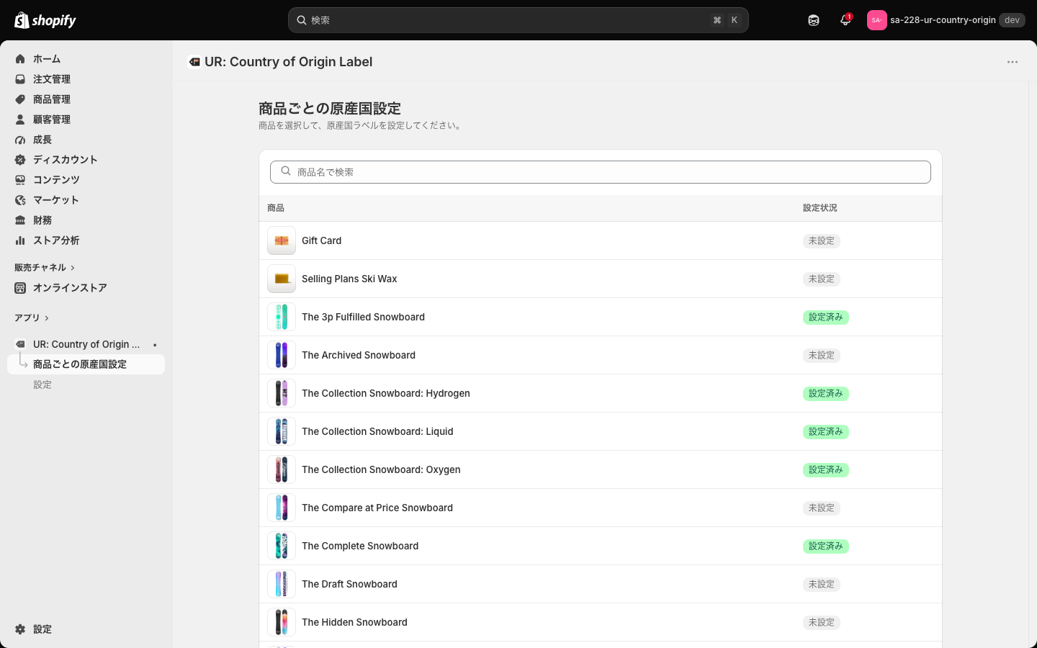
Task: Click The Archived Snowboard thumbnail
Action: coord(282,355)
